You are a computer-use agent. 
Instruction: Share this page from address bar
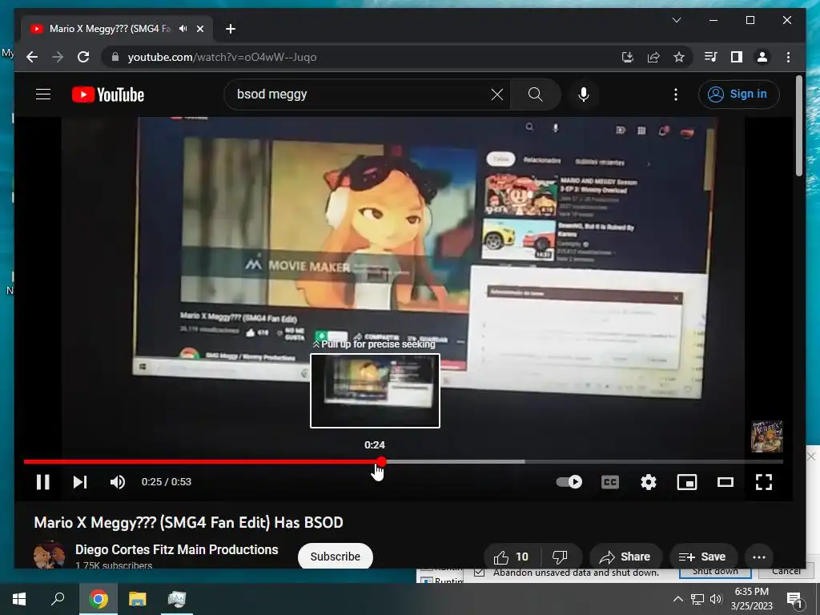(653, 57)
